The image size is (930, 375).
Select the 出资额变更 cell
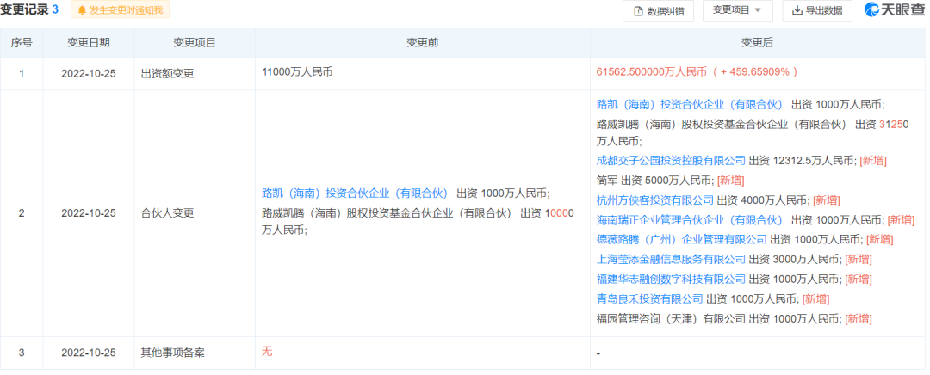(x=194, y=73)
